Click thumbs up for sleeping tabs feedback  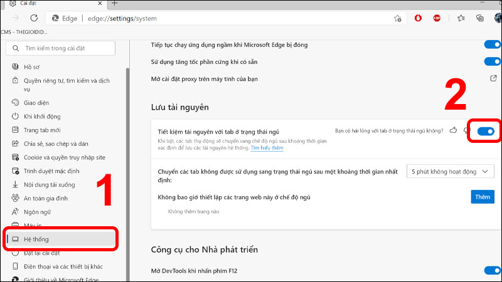(453, 130)
